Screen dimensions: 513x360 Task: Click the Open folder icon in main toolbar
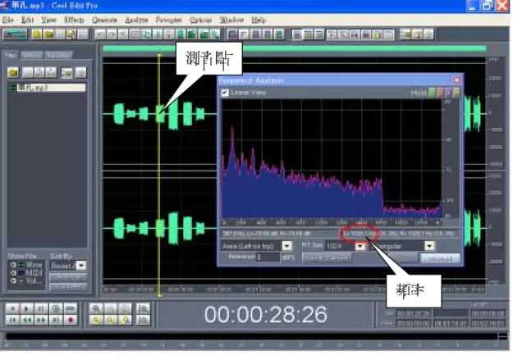pyautogui.click(x=48, y=34)
